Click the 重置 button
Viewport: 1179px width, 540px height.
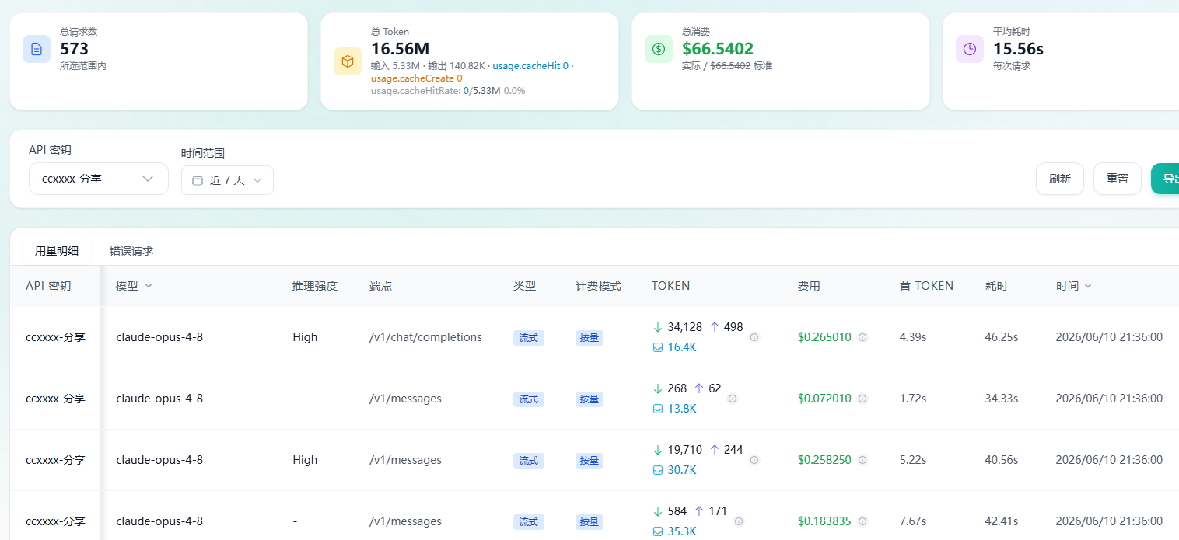click(1118, 179)
